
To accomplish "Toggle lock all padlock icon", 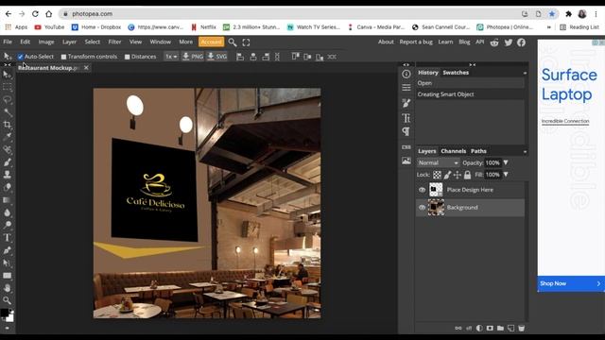I will [467, 175].
